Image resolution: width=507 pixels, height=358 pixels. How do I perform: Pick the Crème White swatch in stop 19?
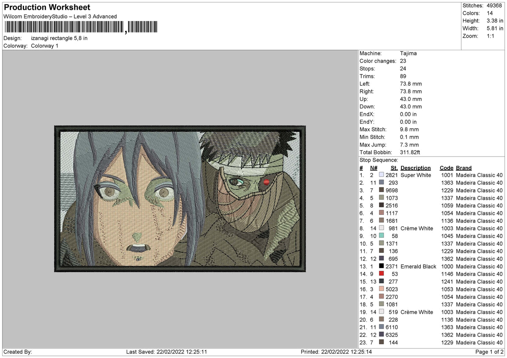382,312
